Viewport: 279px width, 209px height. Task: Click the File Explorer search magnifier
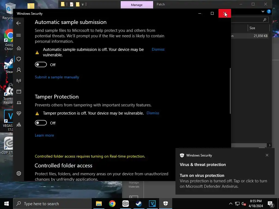tap(265, 20)
